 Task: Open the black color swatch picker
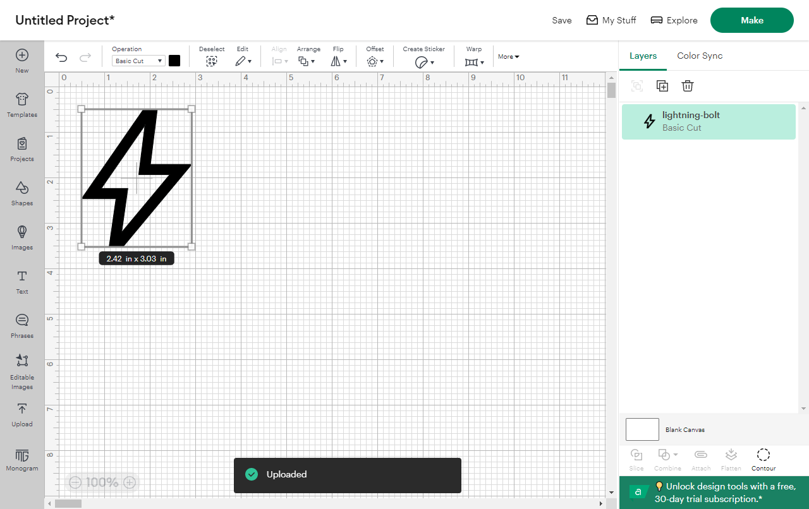coord(174,60)
